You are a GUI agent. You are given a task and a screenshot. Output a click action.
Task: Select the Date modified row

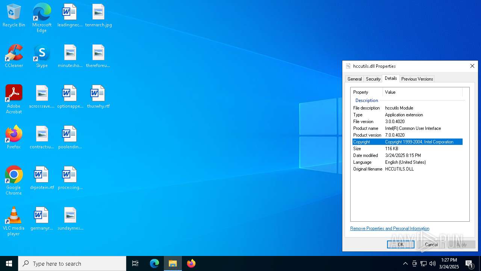coord(407,155)
